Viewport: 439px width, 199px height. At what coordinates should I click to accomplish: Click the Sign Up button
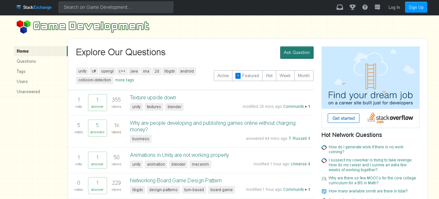pos(416,7)
